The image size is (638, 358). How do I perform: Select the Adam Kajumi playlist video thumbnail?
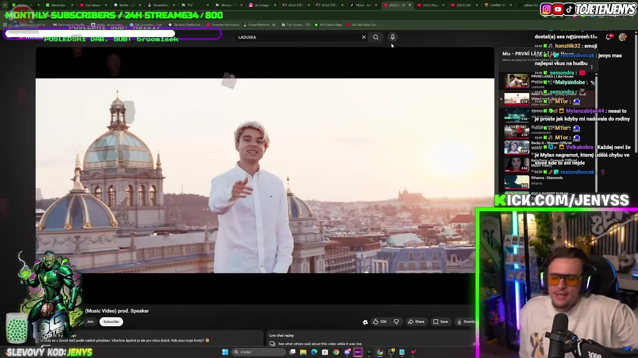(516, 98)
